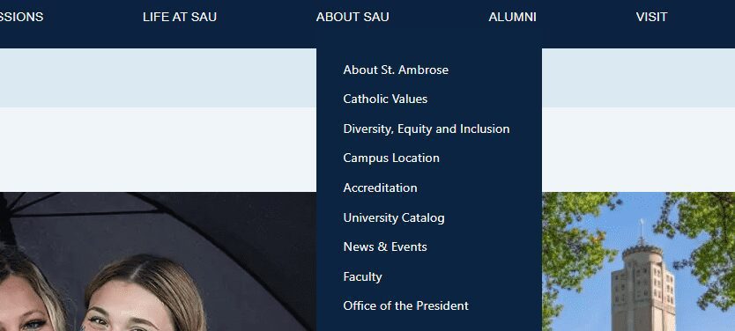Select VISIT in the top navigation
The height and width of the screenshot is (331, 735).
pos(651,17)
